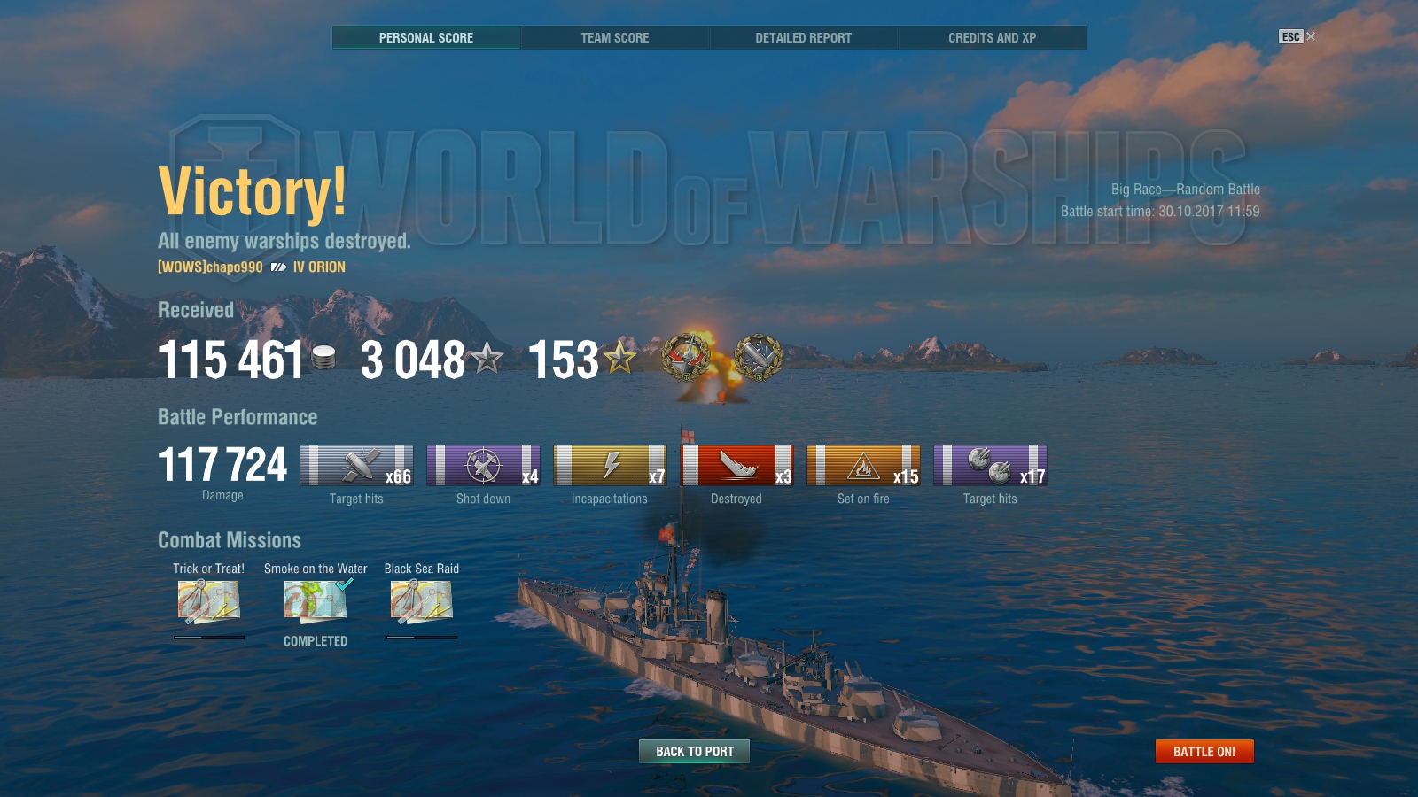The height and width of the screenshot is (797, 1418).
Task: Click the secondary Target hits x17 ribbon
Action: (990, 465)
